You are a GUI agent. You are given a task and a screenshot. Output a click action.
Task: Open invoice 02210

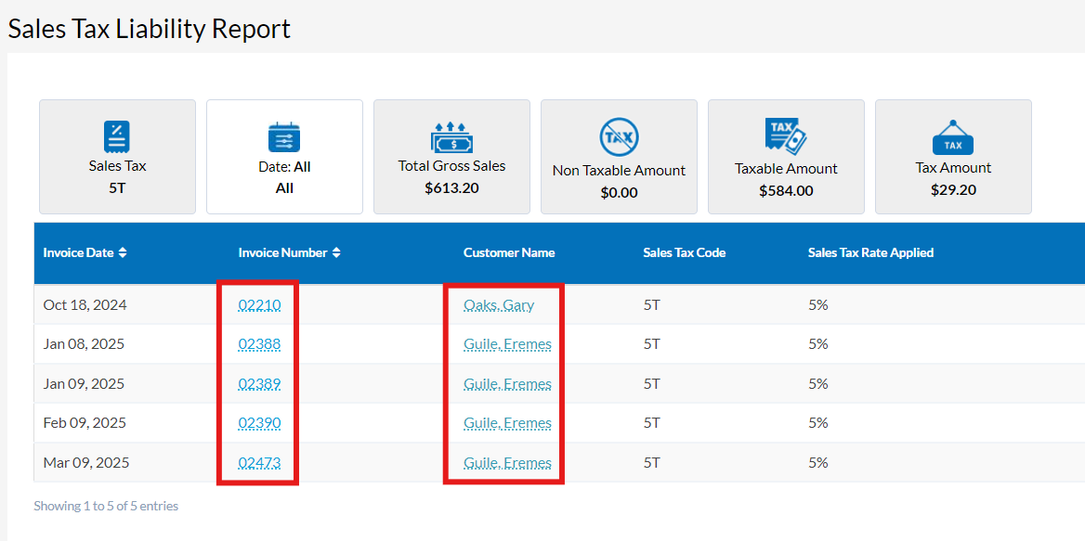tap(259, 304)
